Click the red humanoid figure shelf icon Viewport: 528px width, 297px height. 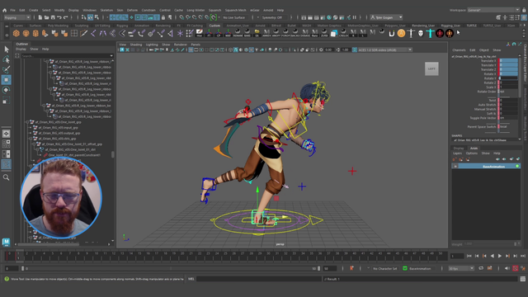[440, 33]
